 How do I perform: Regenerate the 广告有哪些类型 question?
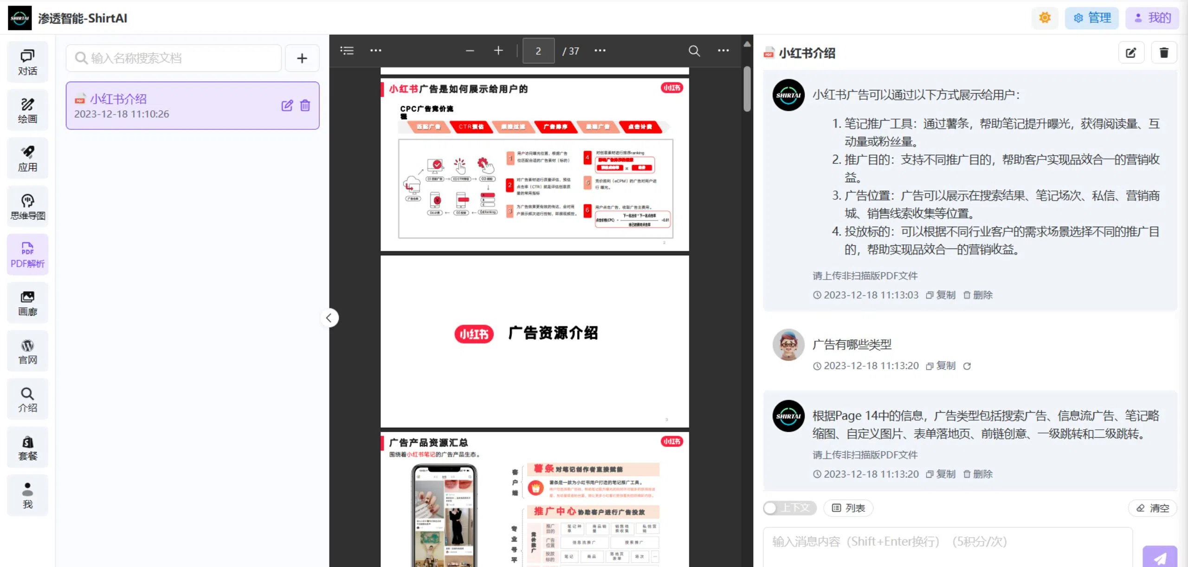pos(967,366)
